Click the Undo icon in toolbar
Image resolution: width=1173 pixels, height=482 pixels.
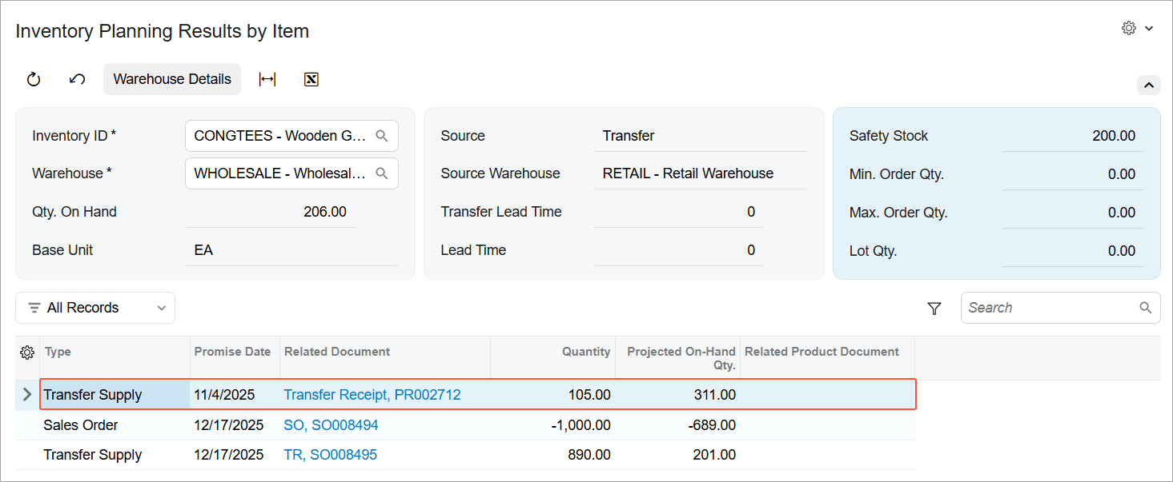(x=77, y=79)
